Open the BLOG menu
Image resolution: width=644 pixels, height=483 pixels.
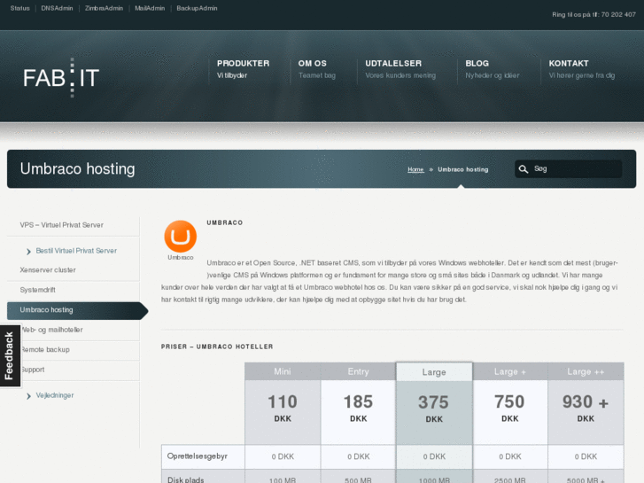click(x=492, y=69)
